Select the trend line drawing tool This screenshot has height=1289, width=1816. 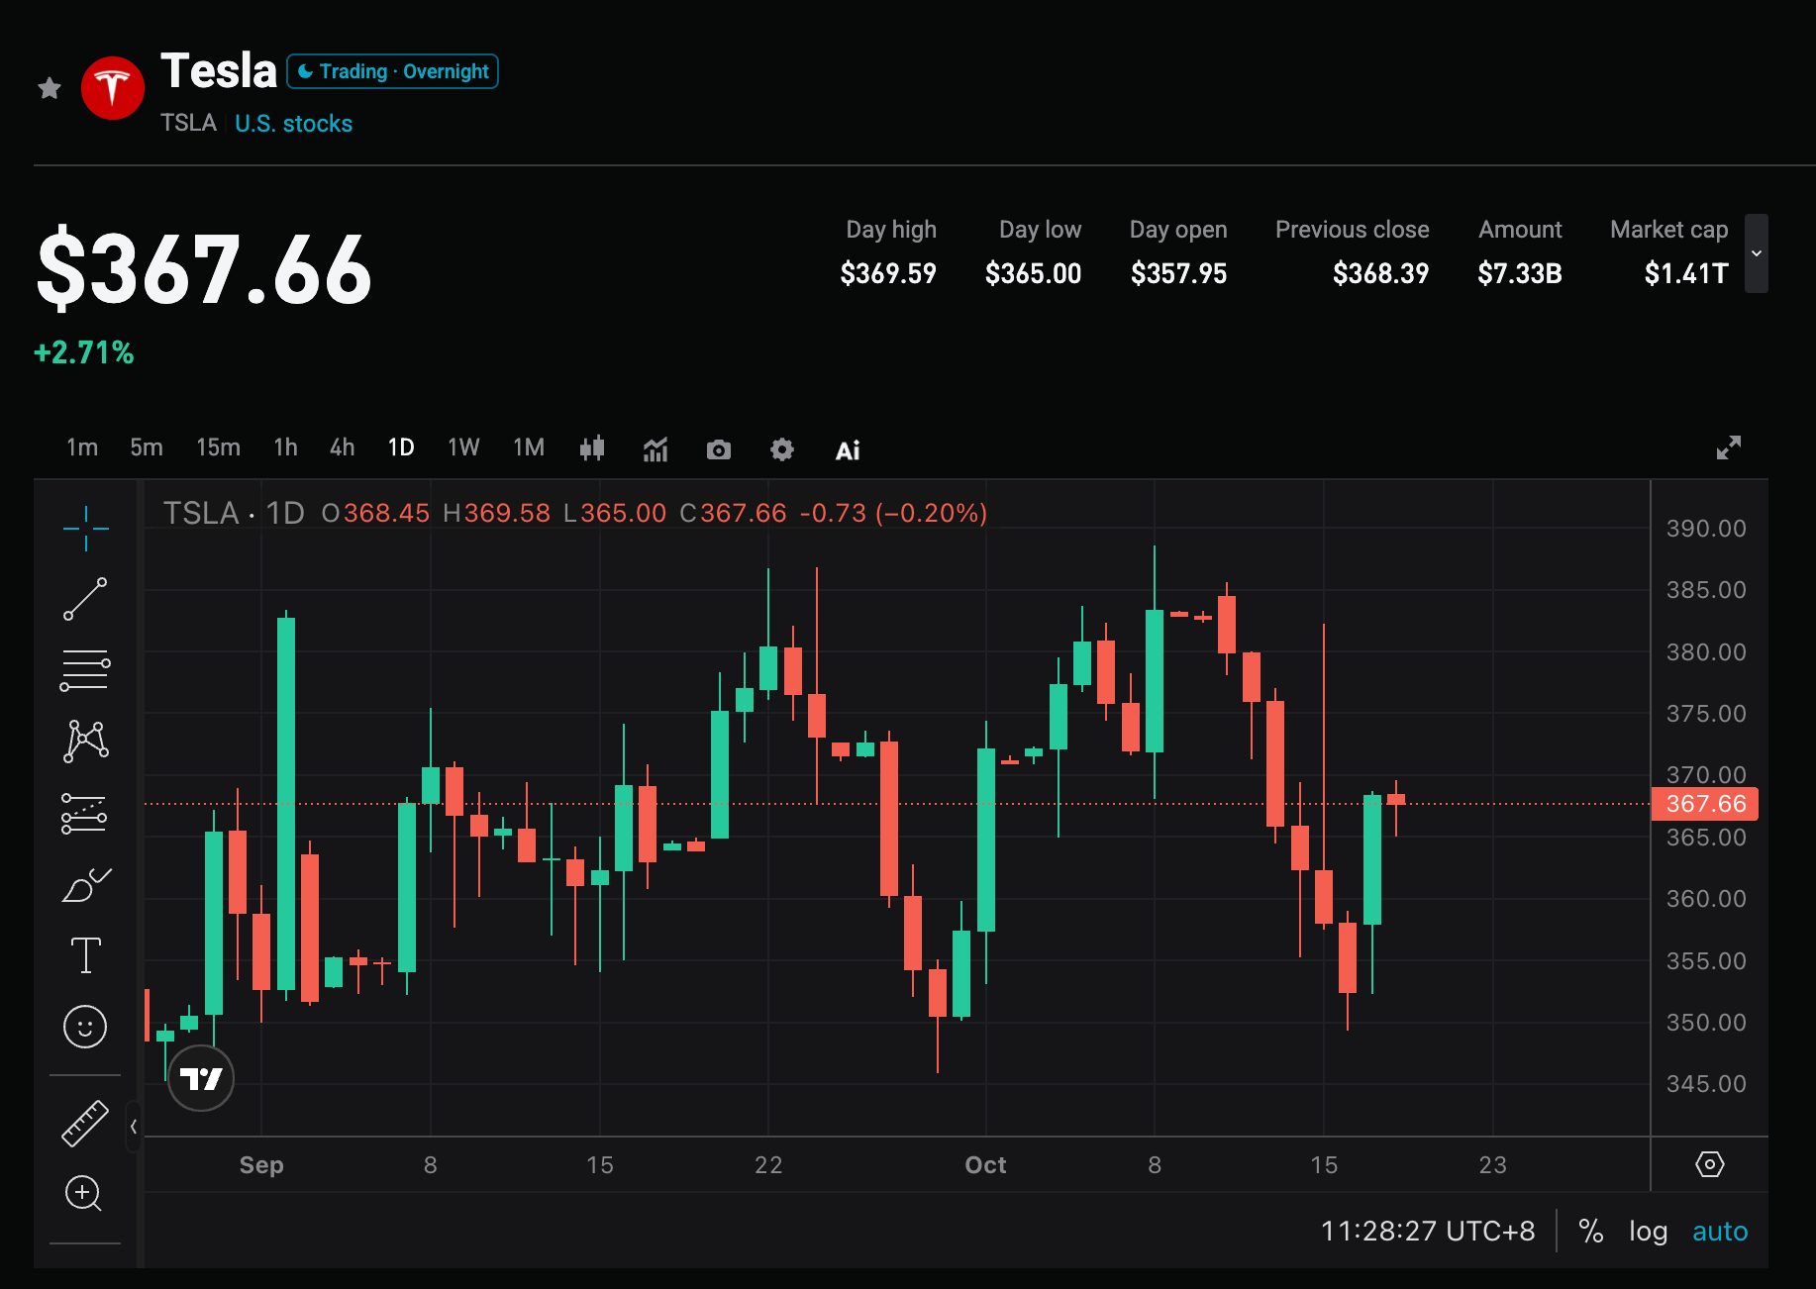[x=85, y=599]
